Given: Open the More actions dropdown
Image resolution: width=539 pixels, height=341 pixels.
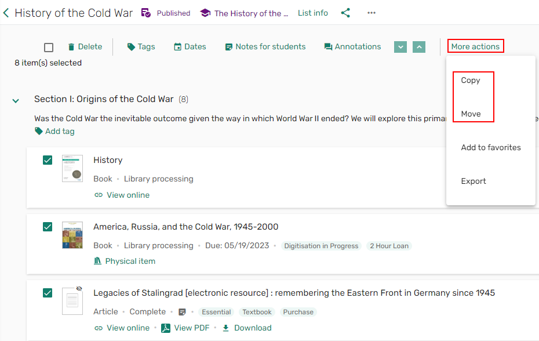Looking at the screenshot, I should [x=475, y=46].
